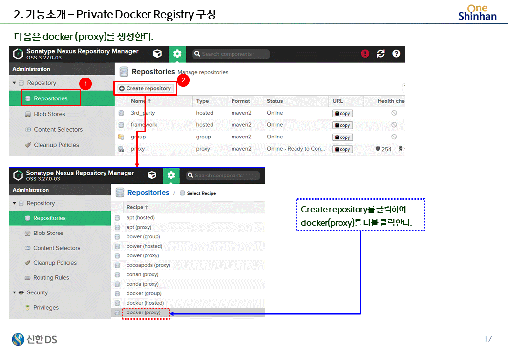Select the bower (proxy) recipe
508x351 pixels.
(188, 255)
